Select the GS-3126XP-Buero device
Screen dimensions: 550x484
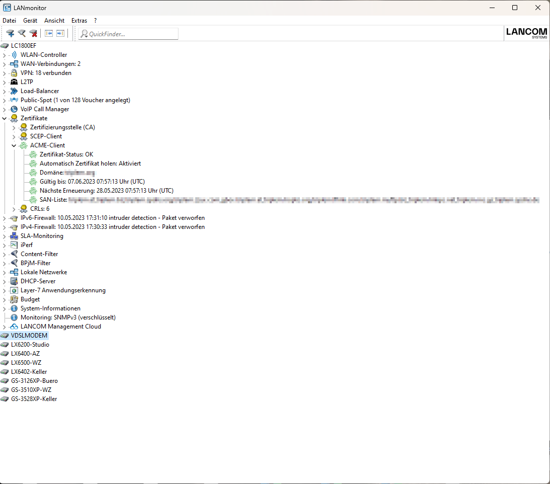coord(34,381)
